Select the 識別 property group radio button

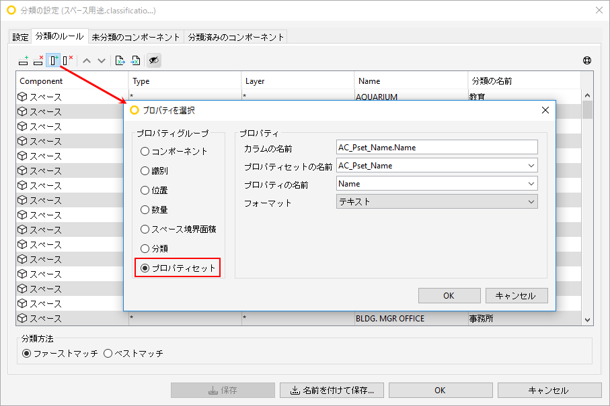(x=145, y=170)
